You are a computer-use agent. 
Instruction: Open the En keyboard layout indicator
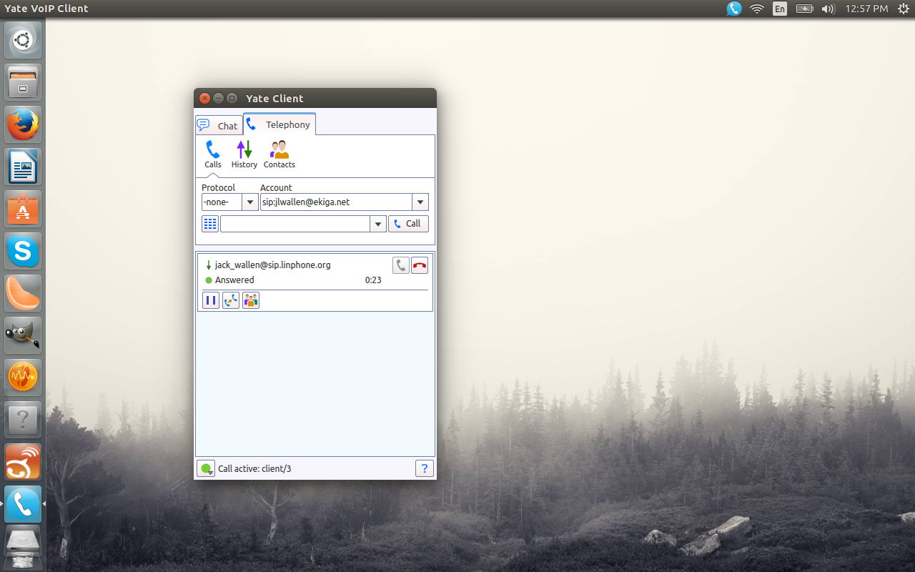[x=780, y=9]
